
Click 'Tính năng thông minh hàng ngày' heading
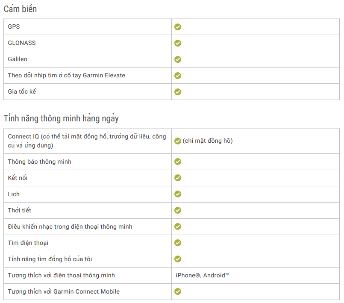[61, 118]
